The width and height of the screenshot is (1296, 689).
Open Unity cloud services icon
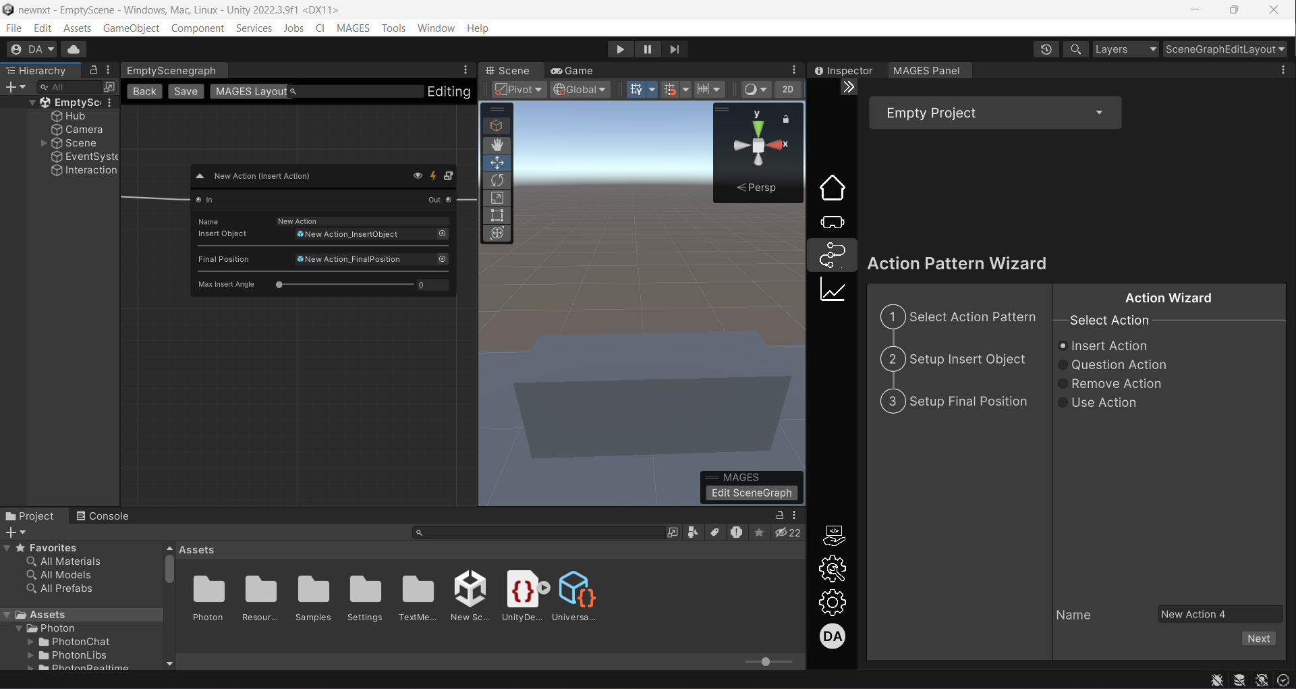[x=74, y=49]
